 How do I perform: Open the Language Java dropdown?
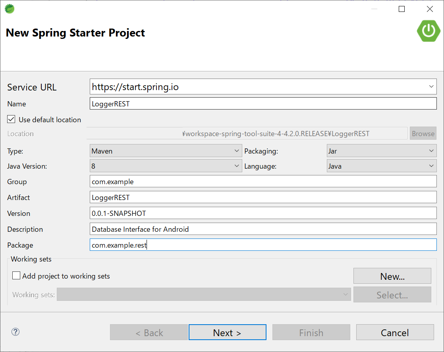pyautogui.click(x=382, y=166)
